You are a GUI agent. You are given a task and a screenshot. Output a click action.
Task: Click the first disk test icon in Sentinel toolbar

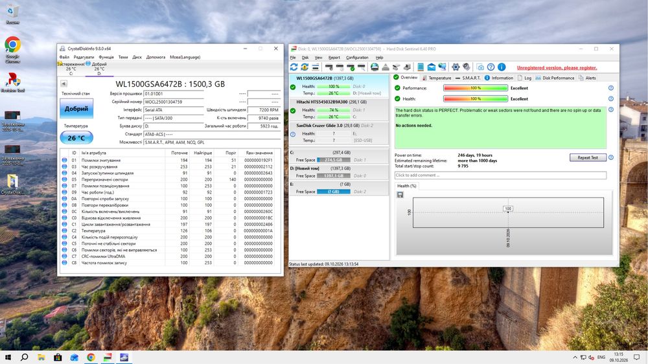[x=329, y=67]
